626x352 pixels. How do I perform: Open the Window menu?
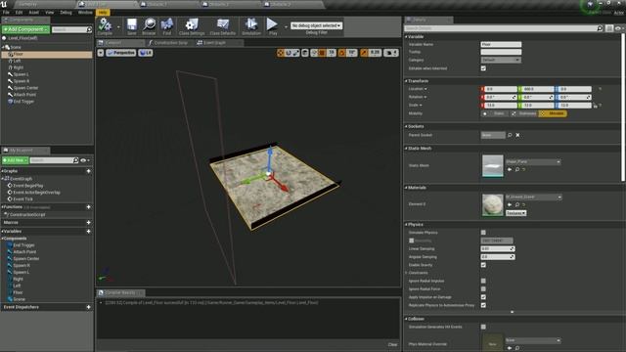point(85,13)
